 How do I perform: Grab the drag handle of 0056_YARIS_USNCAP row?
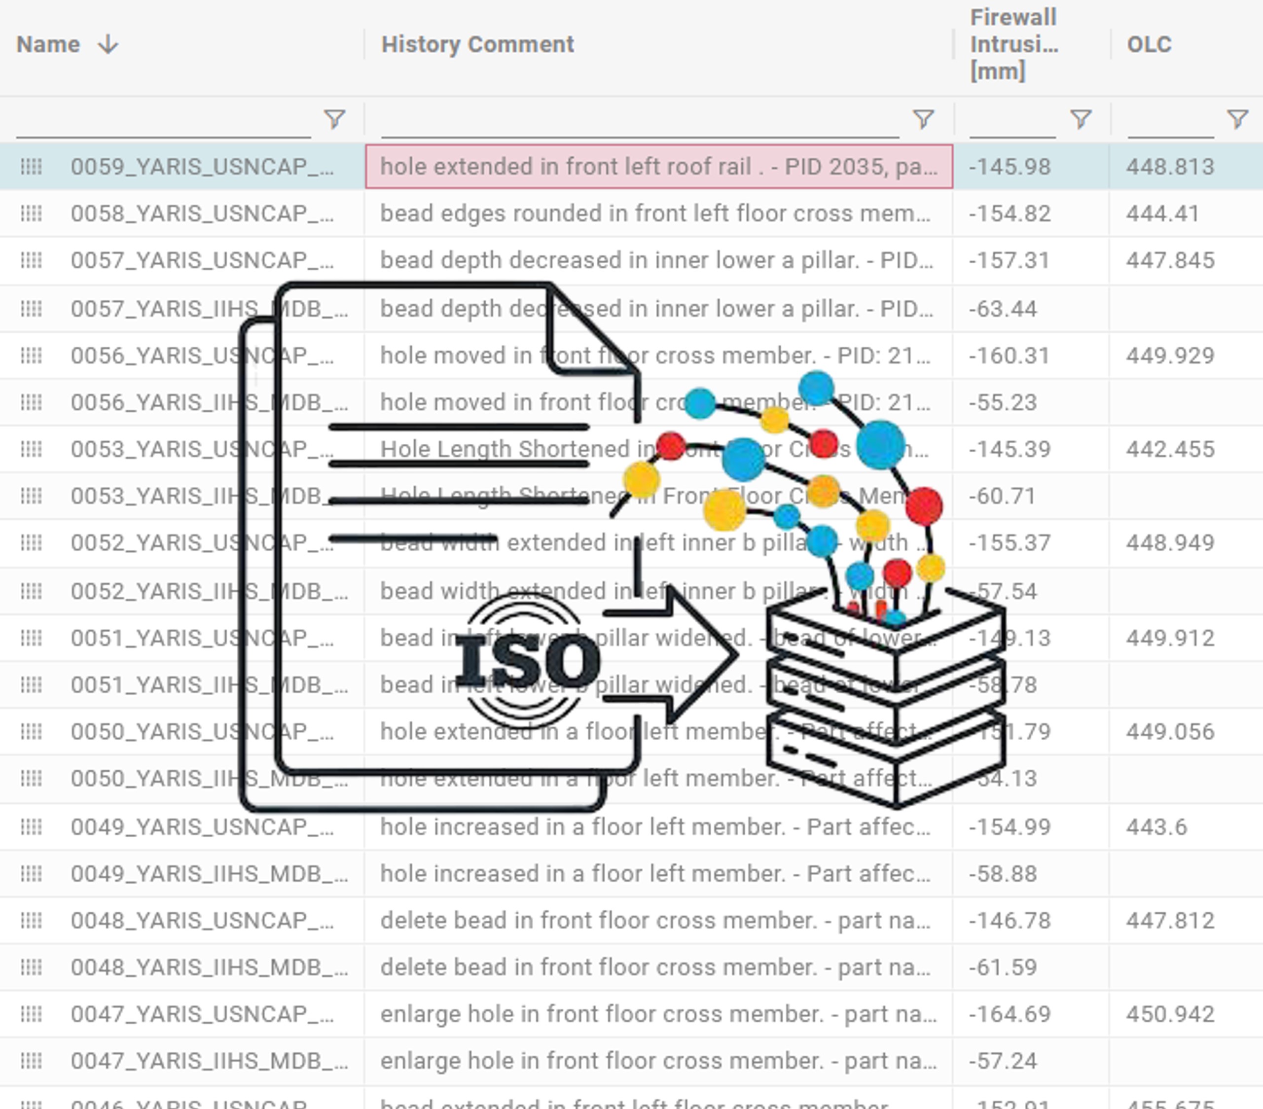(x=32, y=355)
